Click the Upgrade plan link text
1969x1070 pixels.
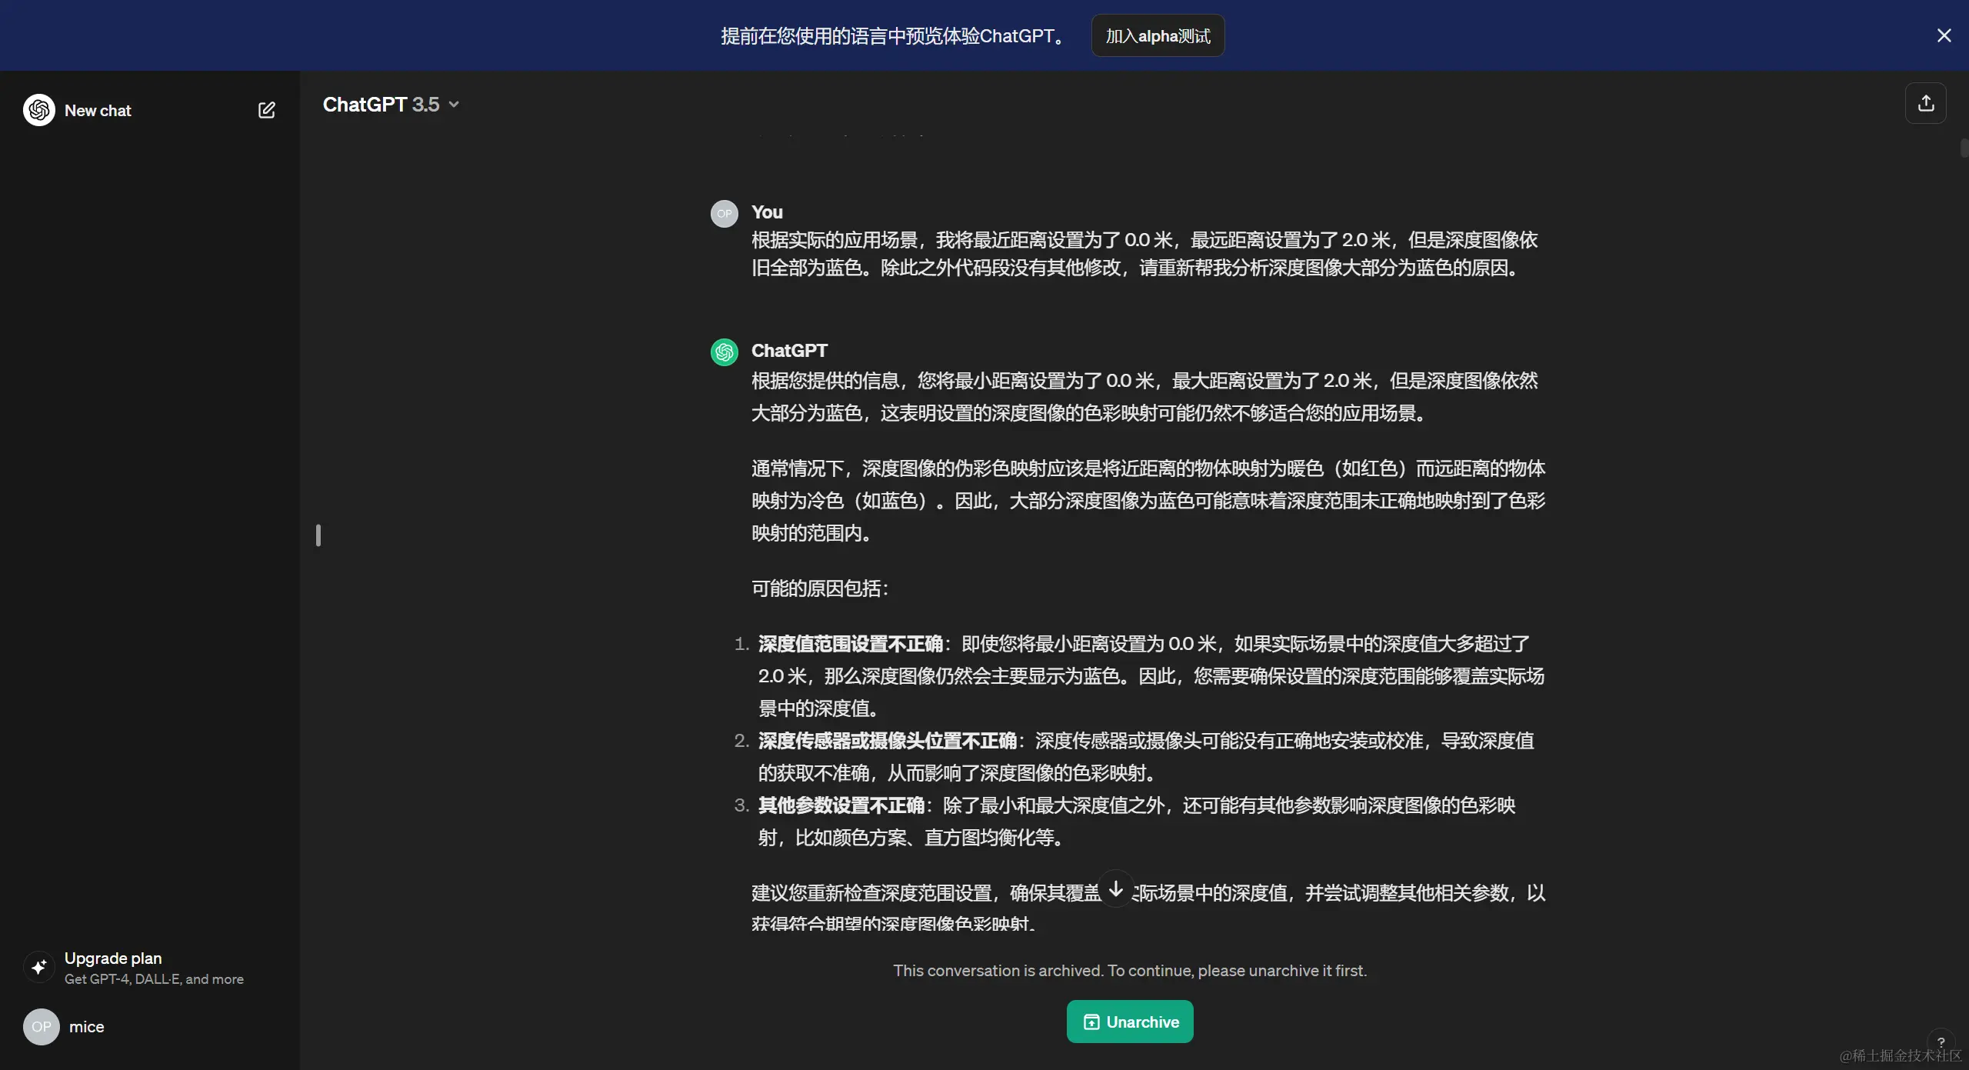tap(113, 958)
